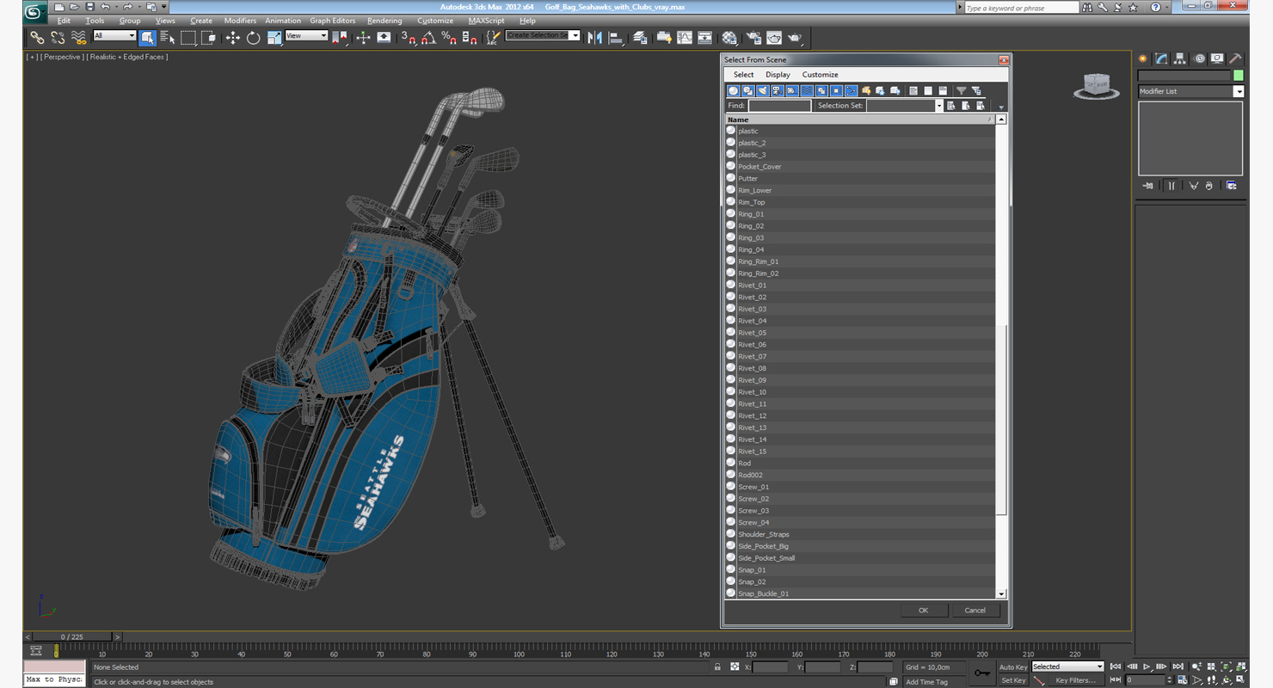Activate the Select and Move tool

tap(232, 38)
